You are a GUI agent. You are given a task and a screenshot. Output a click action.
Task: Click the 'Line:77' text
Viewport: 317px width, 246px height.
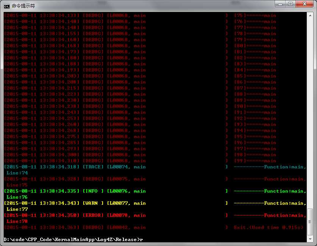[17, 209]
